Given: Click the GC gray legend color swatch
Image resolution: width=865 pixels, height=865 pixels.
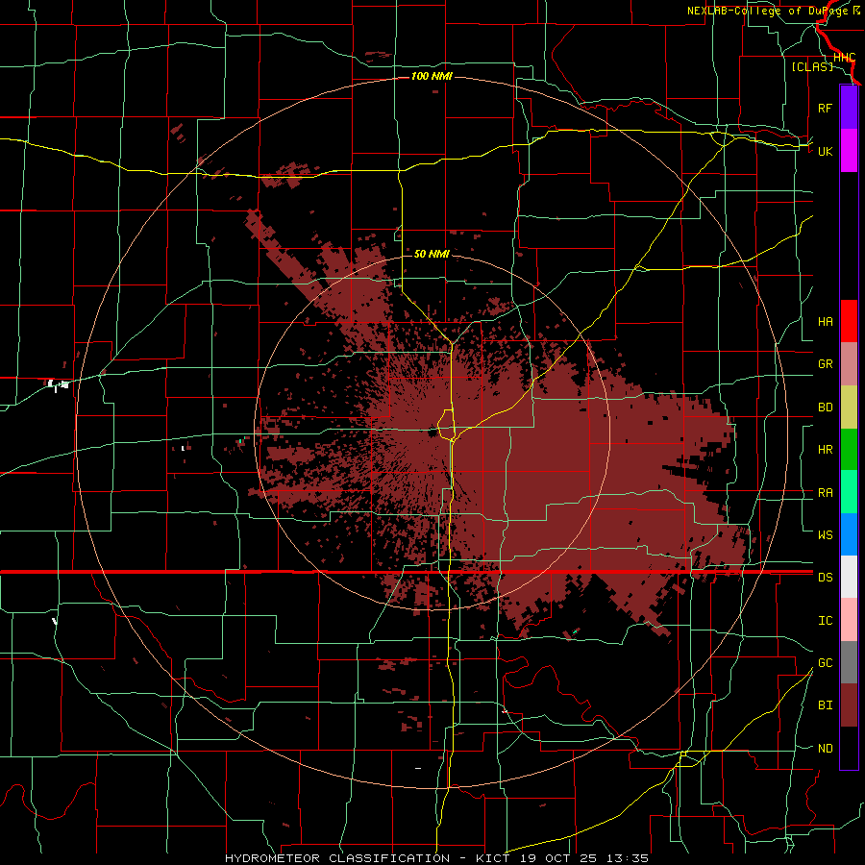Looking at the screenshot, I should point(849,662).
